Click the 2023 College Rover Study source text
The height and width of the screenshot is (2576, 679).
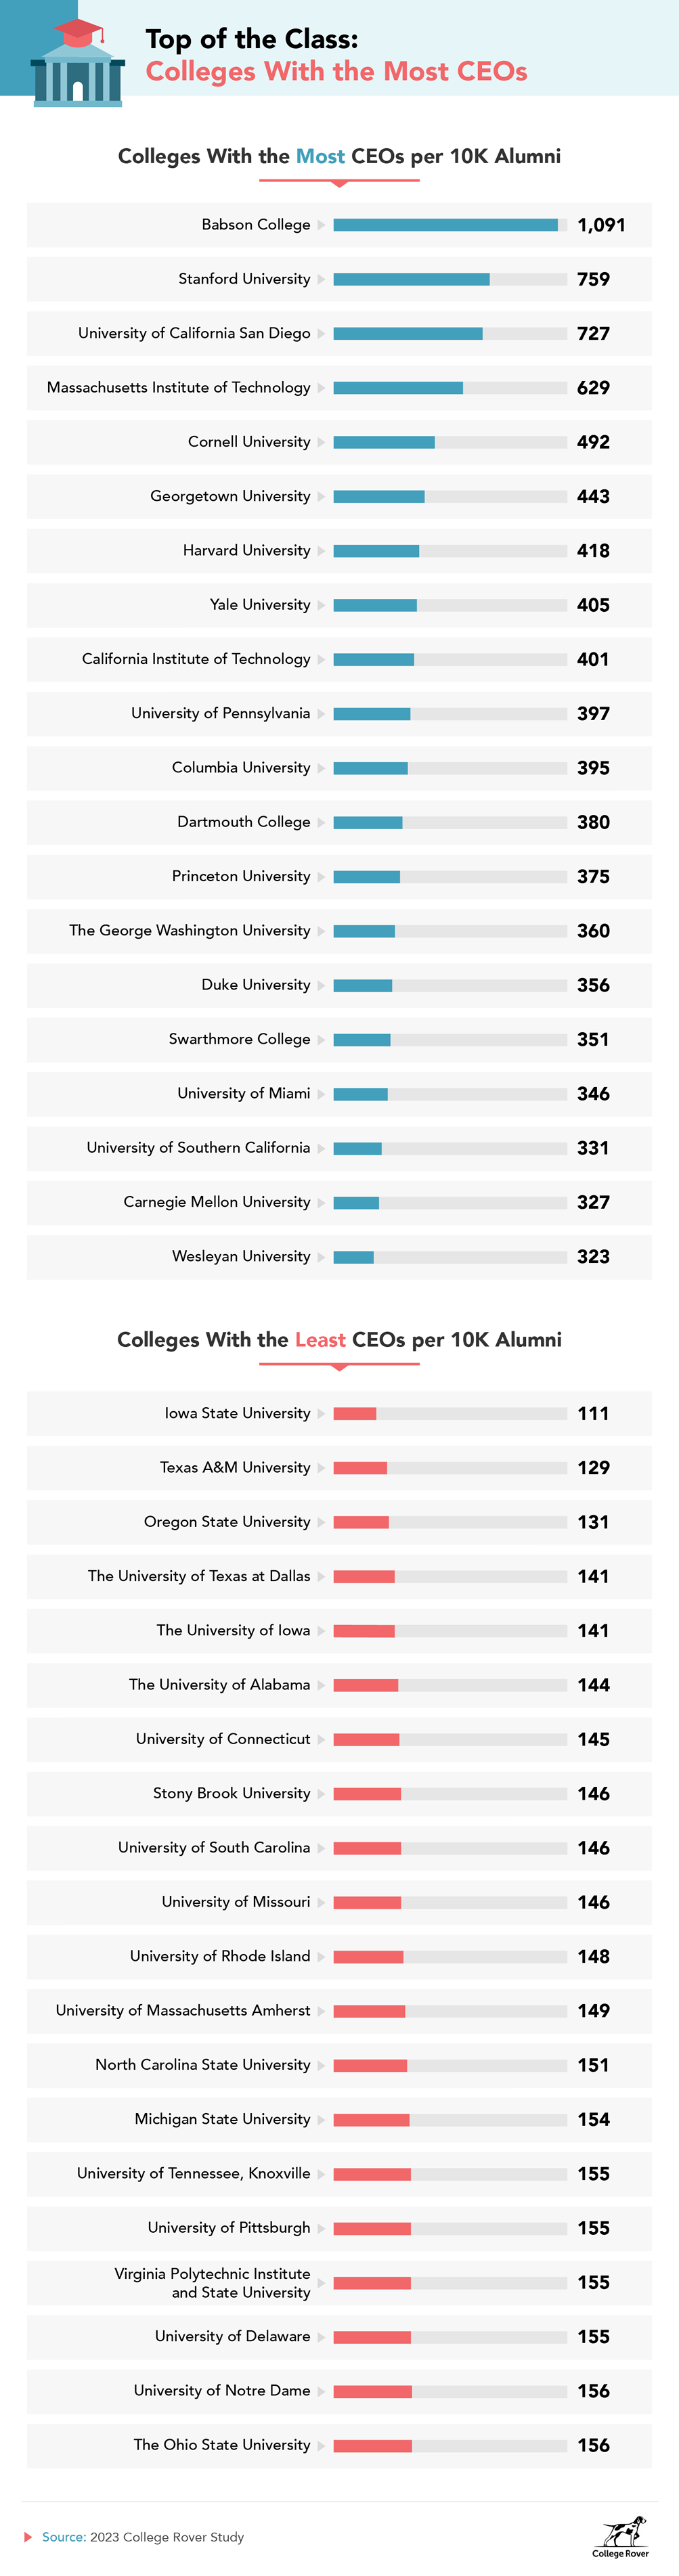point(167,2536)
